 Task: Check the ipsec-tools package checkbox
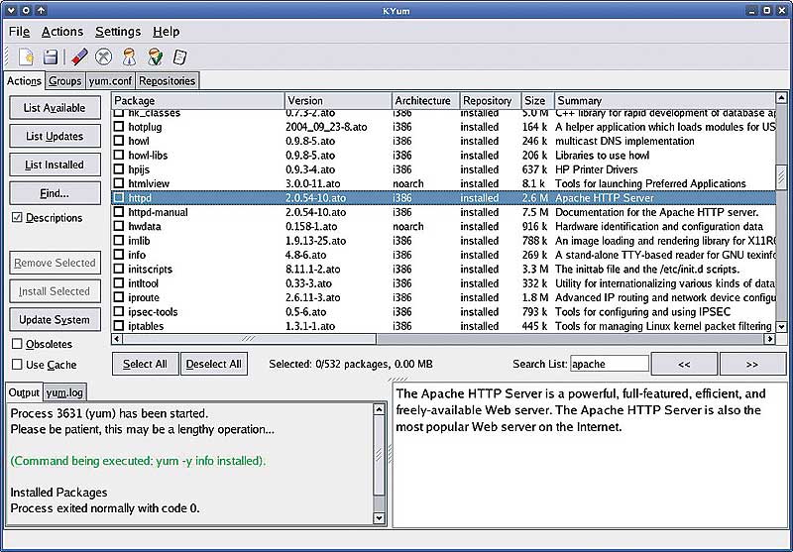point(118,312)
